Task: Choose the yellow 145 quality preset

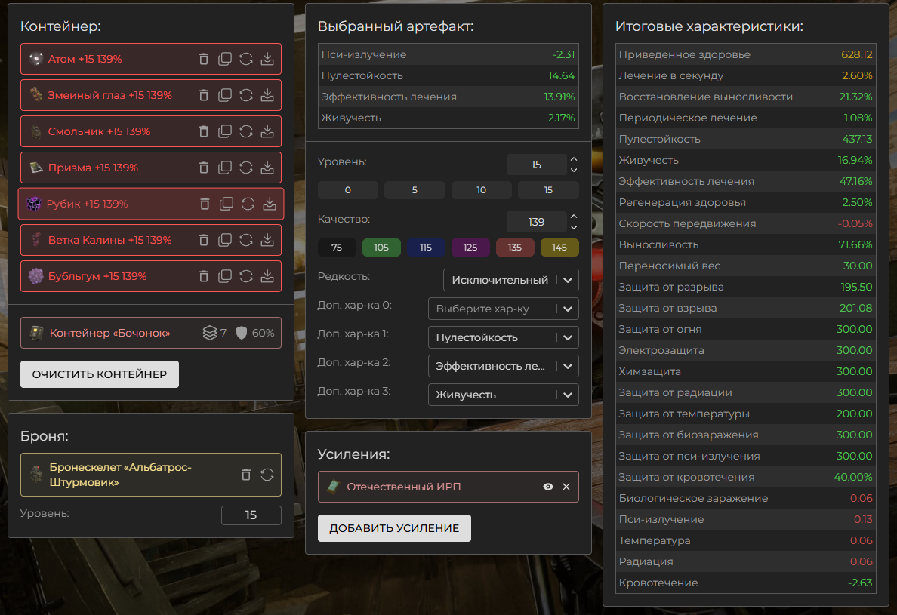Action: [x=559, y=247]
